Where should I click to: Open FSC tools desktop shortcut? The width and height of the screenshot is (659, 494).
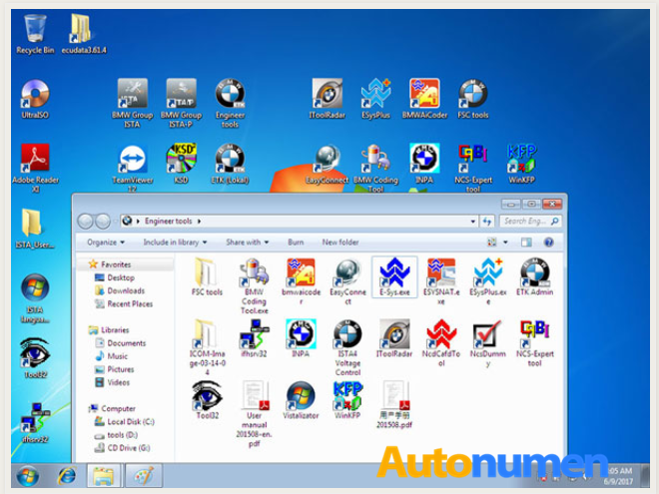click(473, 99)
